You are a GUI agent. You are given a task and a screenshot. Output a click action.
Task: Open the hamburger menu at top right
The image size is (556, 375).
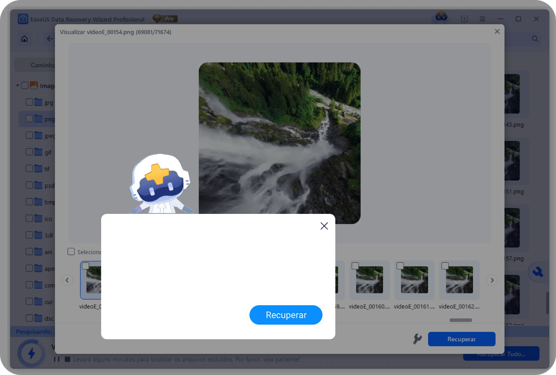482,19
